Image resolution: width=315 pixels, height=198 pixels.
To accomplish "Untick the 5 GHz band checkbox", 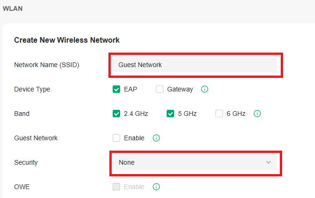I will 170,114.
